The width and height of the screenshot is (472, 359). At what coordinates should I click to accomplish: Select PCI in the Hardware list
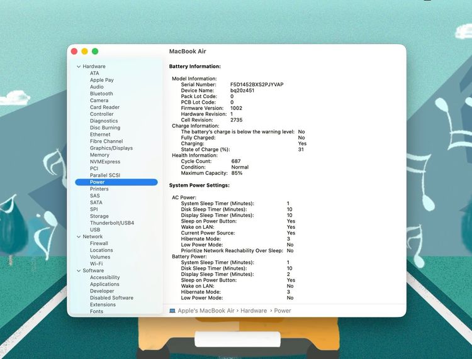94,168
